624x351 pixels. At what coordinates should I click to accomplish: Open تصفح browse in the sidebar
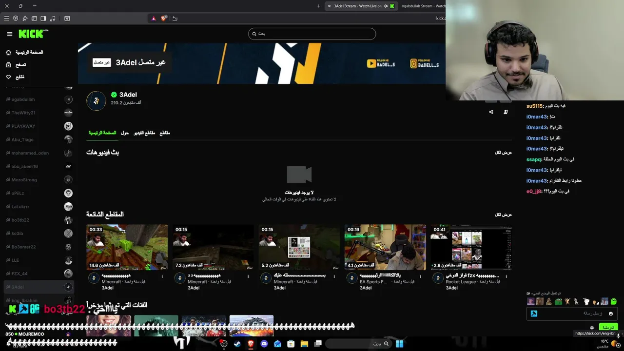[16, 64]
